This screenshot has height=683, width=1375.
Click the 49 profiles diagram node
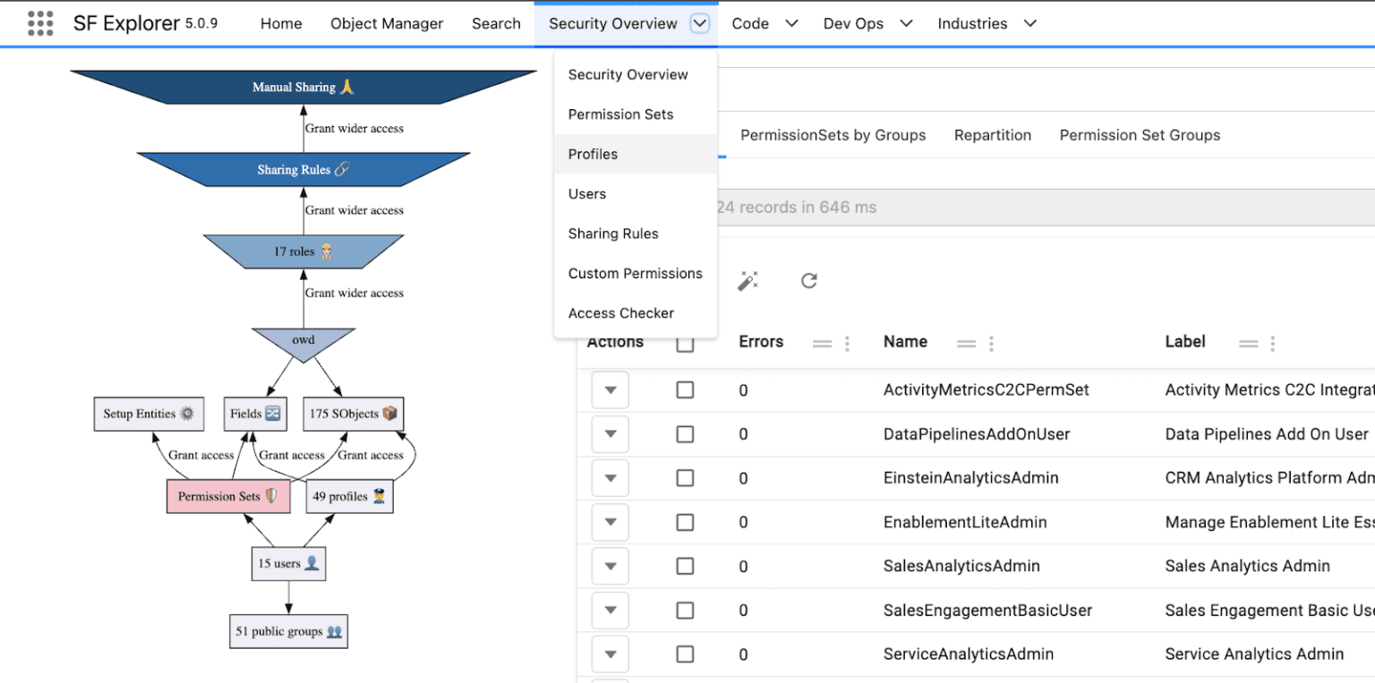tap(349, 496)
